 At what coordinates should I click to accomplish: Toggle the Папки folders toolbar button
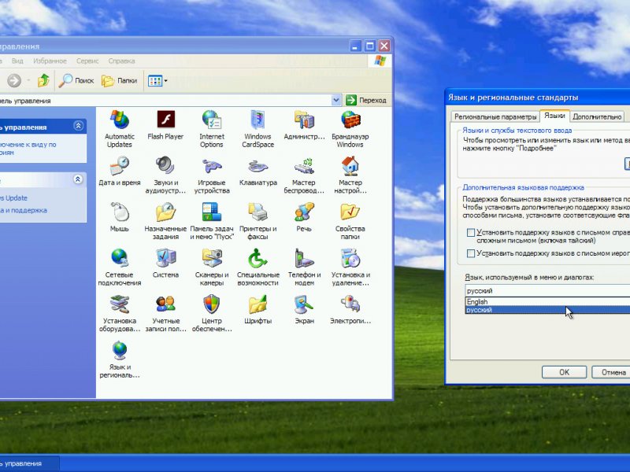tap(120, 81)
